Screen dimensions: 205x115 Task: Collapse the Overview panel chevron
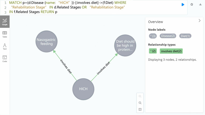pos(200,20)
